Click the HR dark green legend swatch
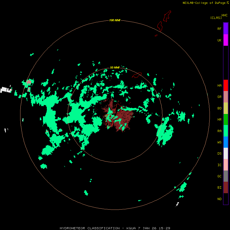230x230 pixels. (x=226, y=120)
